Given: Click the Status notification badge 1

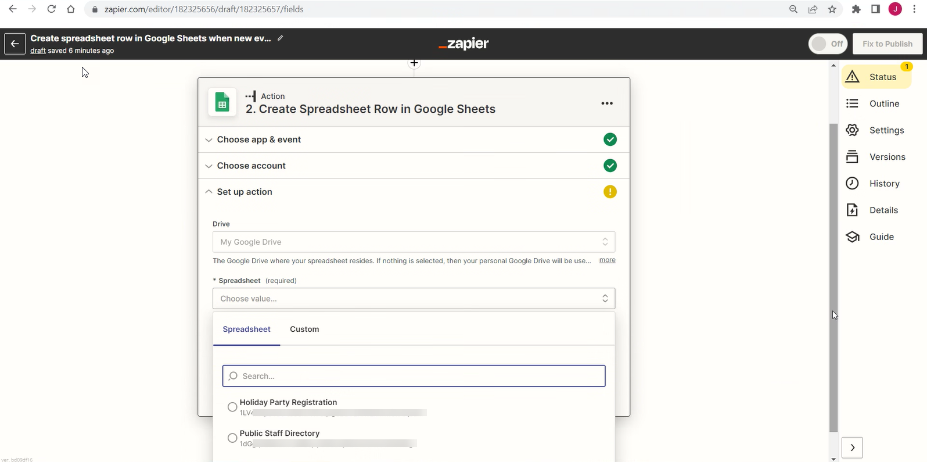Looking at the screenshot, I should point(906,67).
